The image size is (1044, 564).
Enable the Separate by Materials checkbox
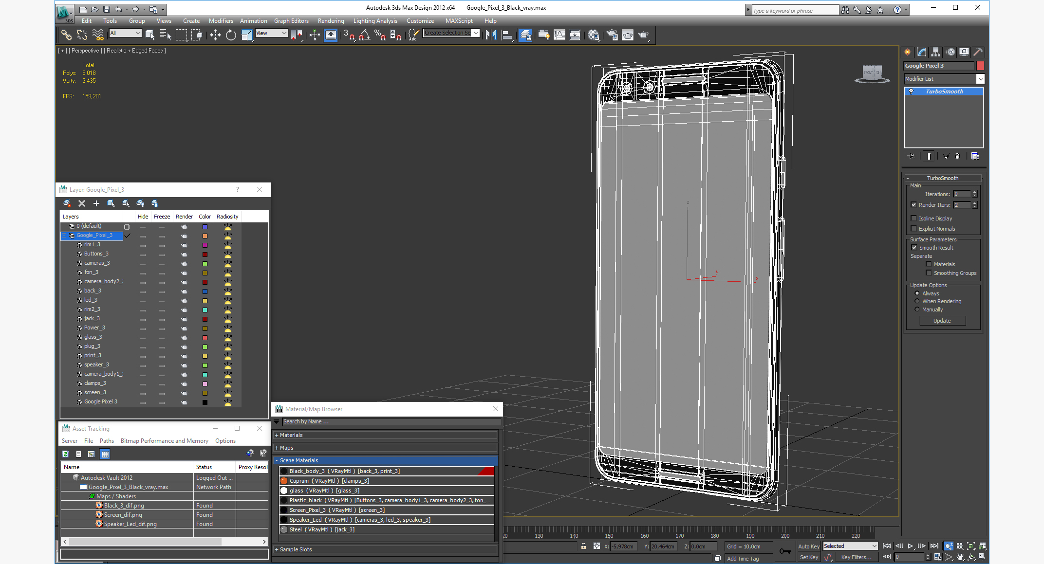coord(929,264)
